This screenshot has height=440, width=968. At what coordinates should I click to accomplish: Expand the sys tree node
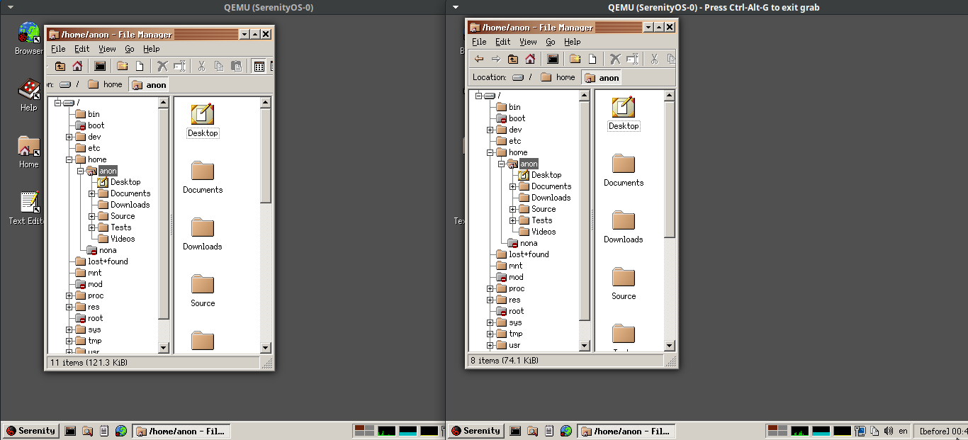point(489,322)
